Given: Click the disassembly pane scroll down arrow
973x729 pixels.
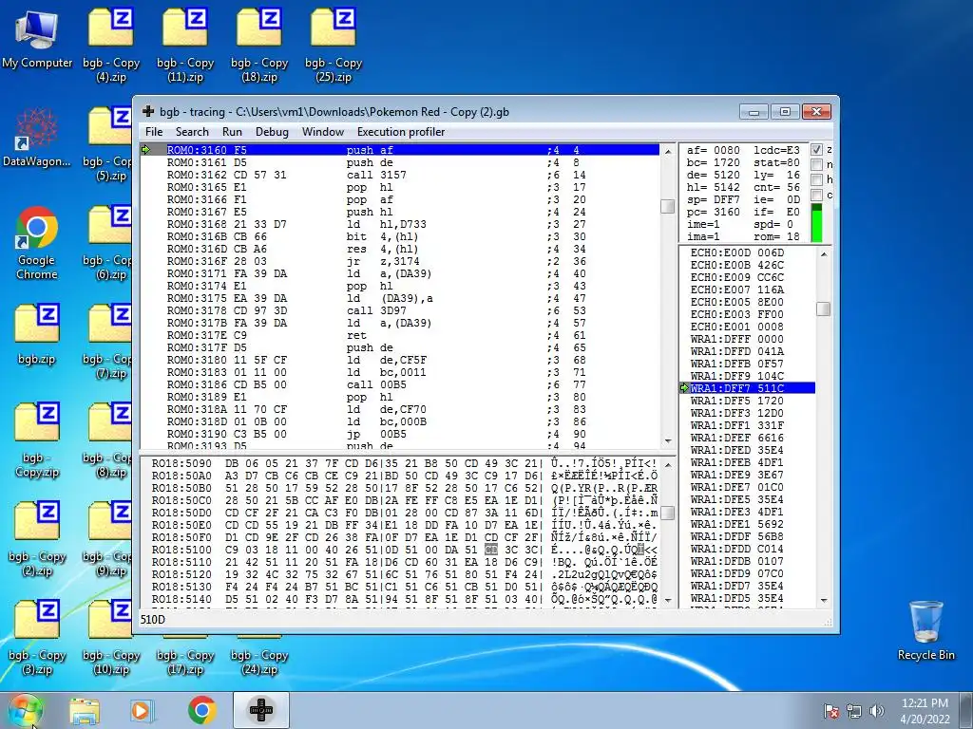Looking at the screenshot, I should point(668,440).
